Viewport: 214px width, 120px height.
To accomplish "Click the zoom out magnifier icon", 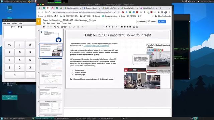I will tap(58, 27).
